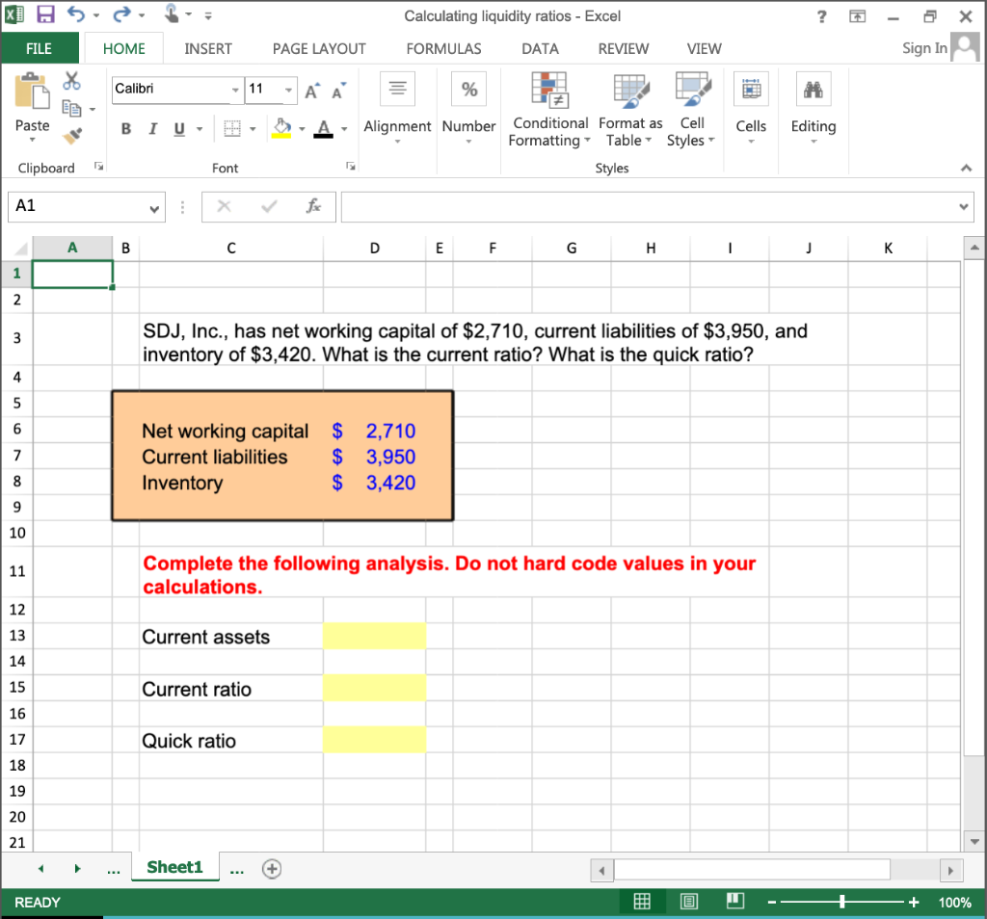Viewport: 987px width, 919px height.
Task: Redo the last action
Action: click(120, 14)
